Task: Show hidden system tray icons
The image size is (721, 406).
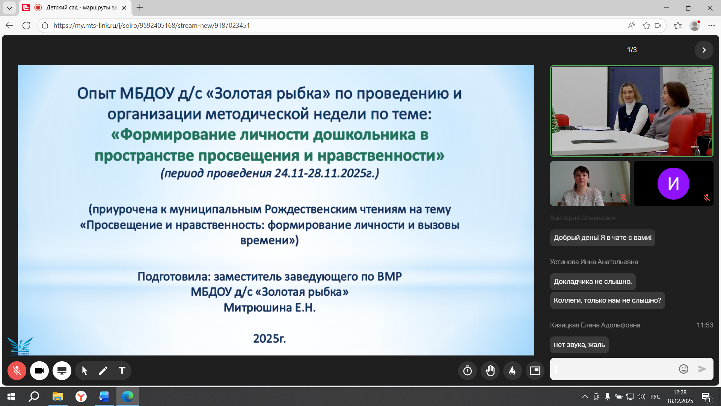Action: pyautogui.click(x=585, y=397)
